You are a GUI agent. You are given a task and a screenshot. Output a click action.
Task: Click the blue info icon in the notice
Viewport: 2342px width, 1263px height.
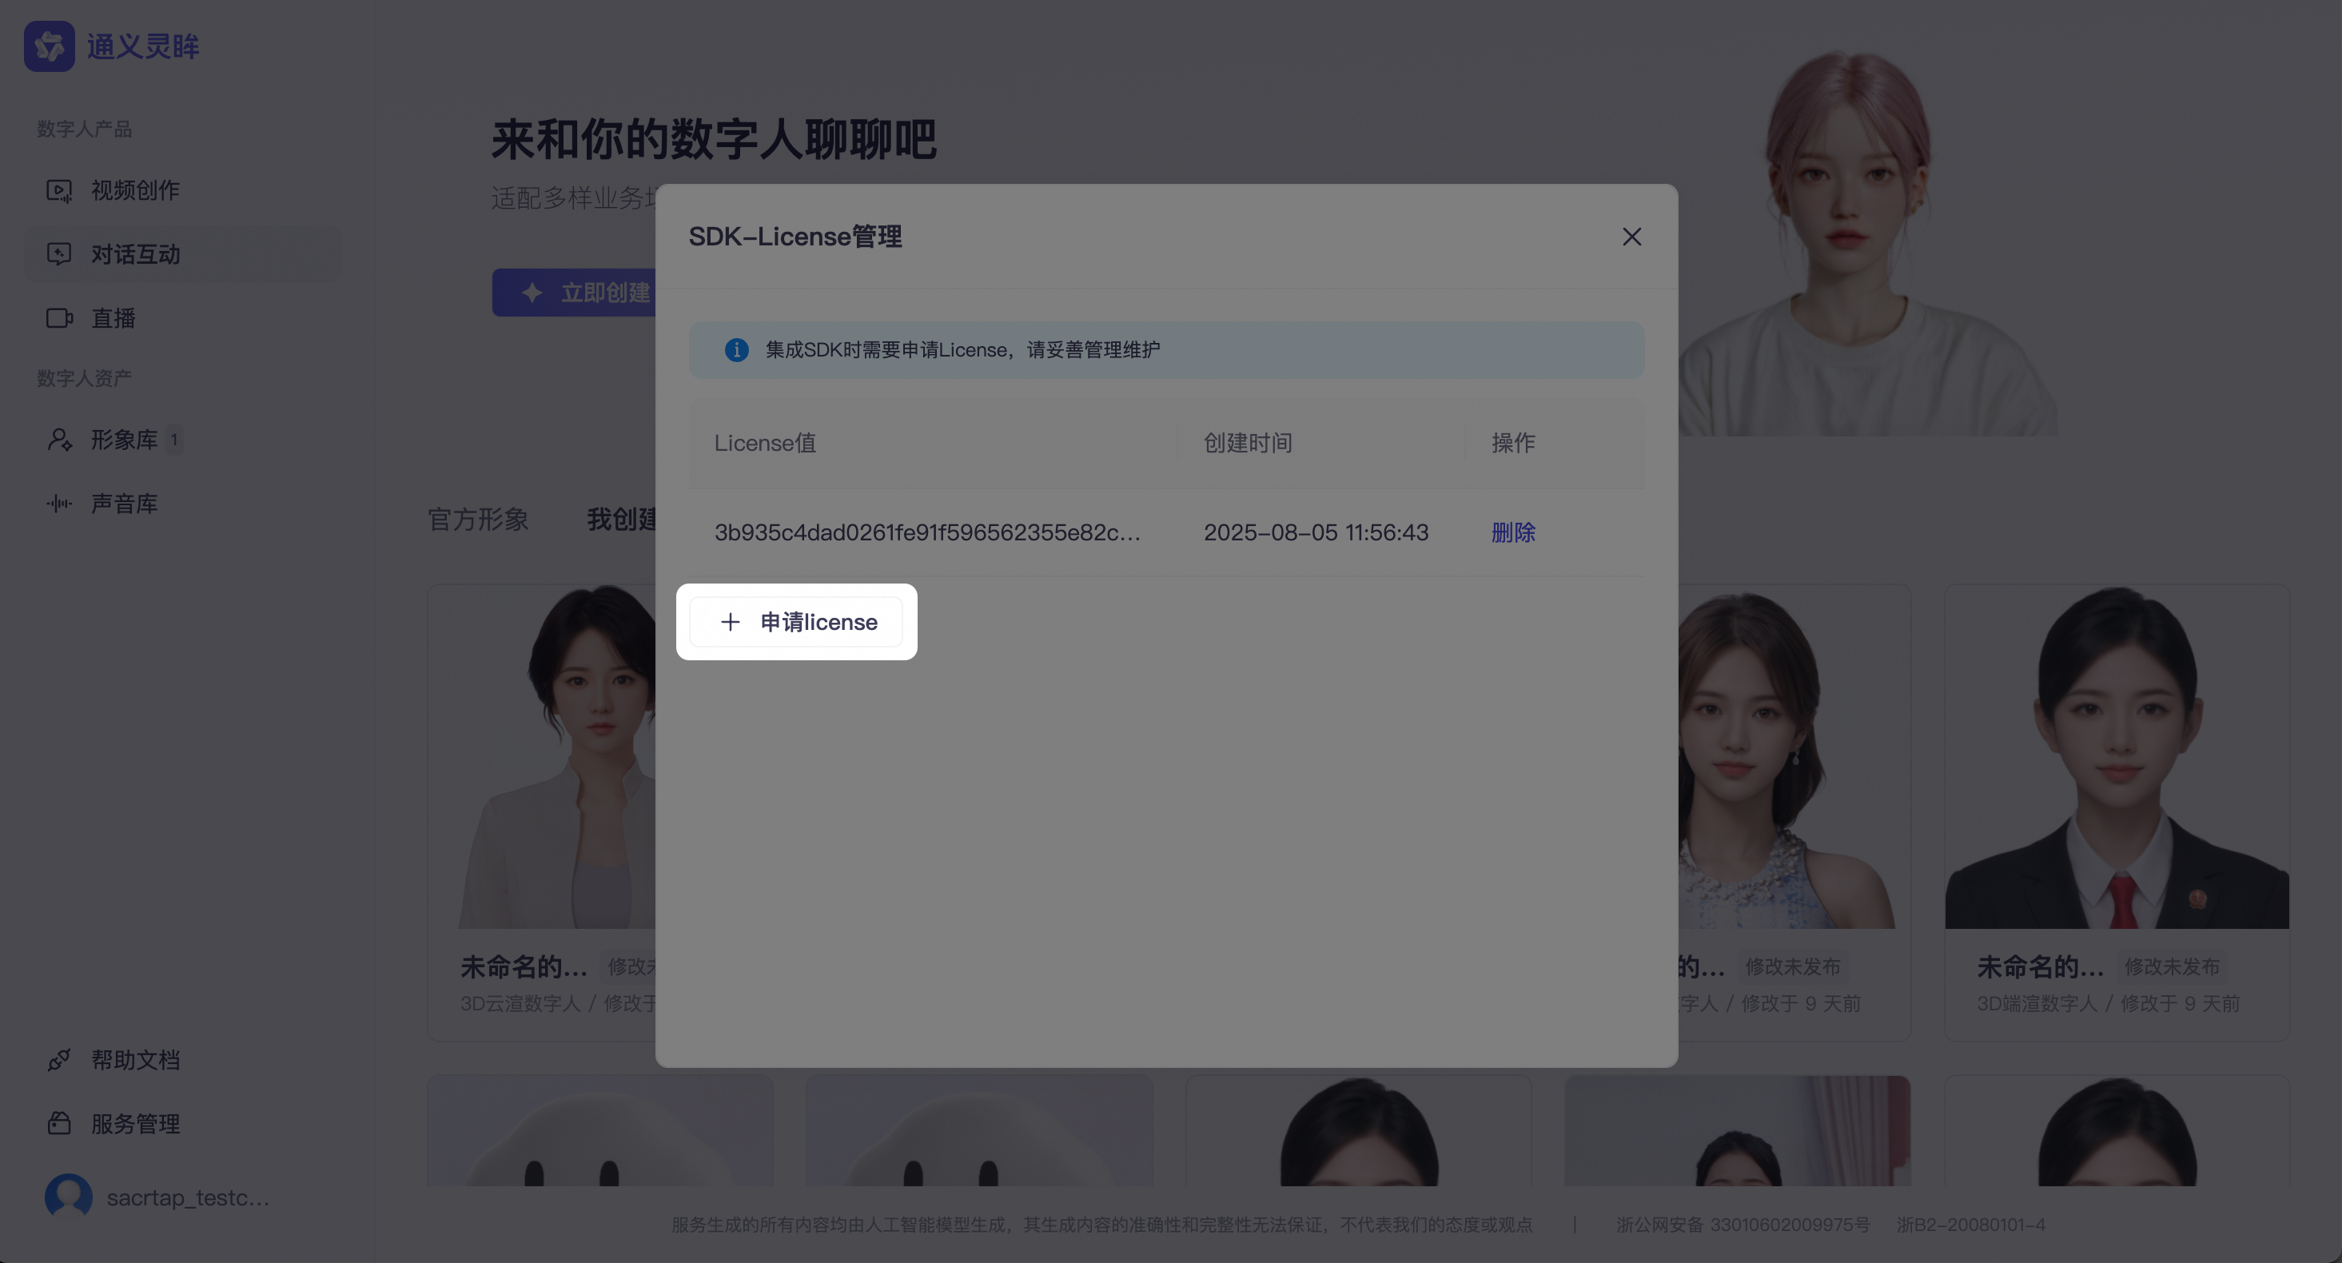pyautogui.click(x=736, y=350)
